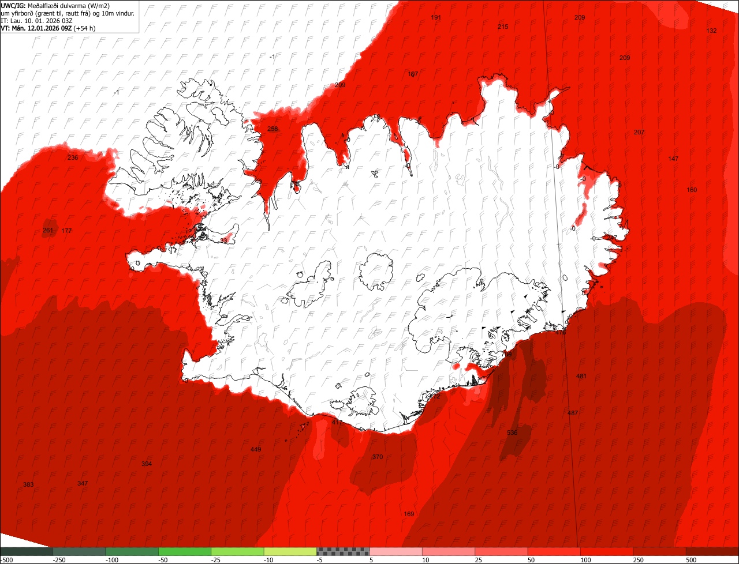Click the map value "177"

pyautogui.click(x=66, y=231)
